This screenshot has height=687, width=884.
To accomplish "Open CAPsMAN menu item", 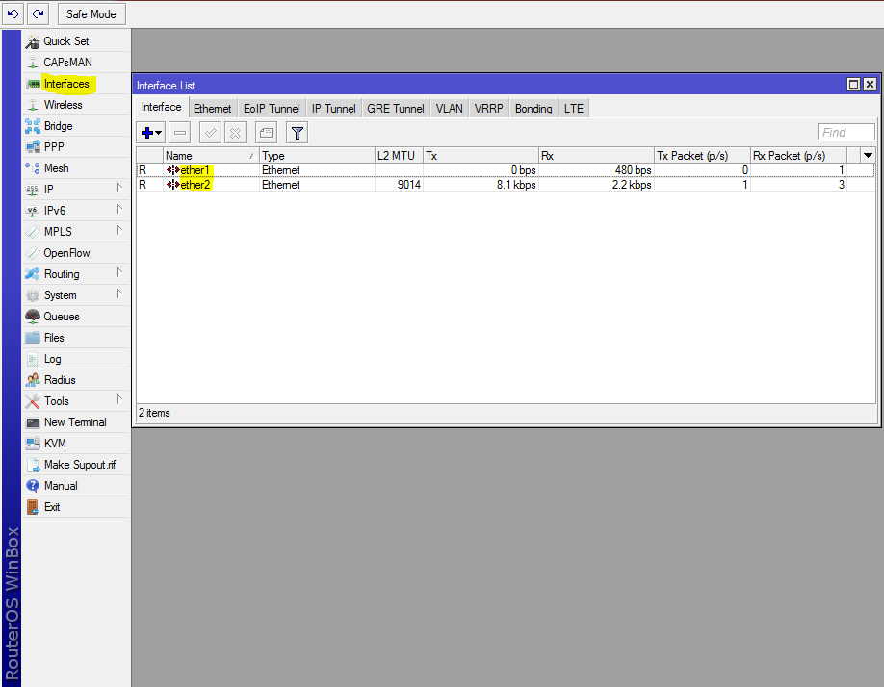I will (x=76, y=63).
